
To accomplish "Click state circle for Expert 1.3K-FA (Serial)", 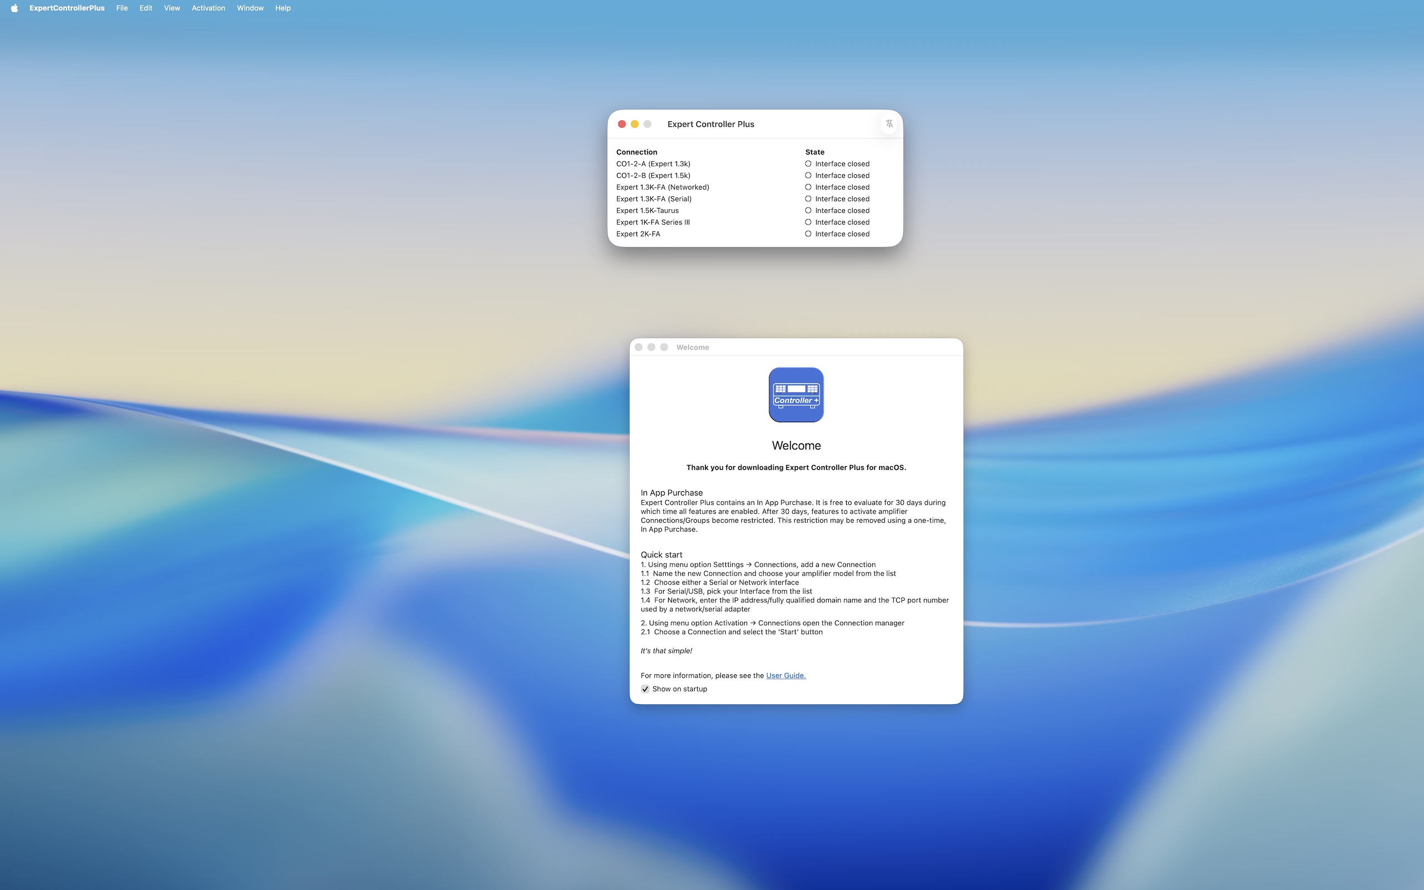I will tap(808, 199).
